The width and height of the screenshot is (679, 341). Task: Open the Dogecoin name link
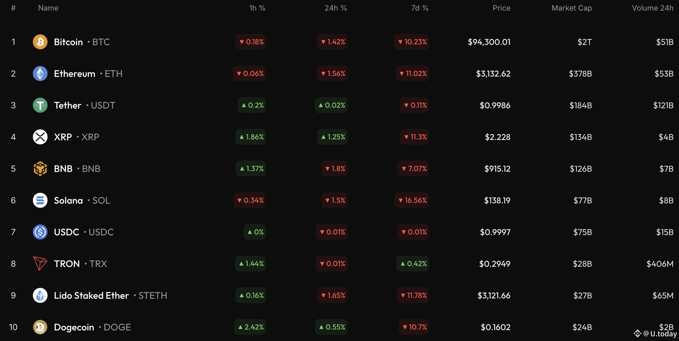74,327
